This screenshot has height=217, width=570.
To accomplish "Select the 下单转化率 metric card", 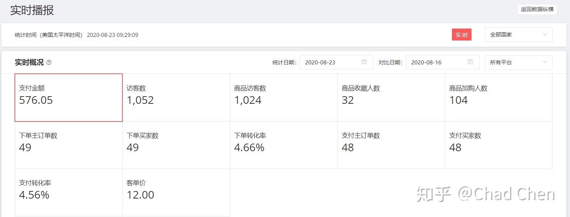I will tap(284, 145).
